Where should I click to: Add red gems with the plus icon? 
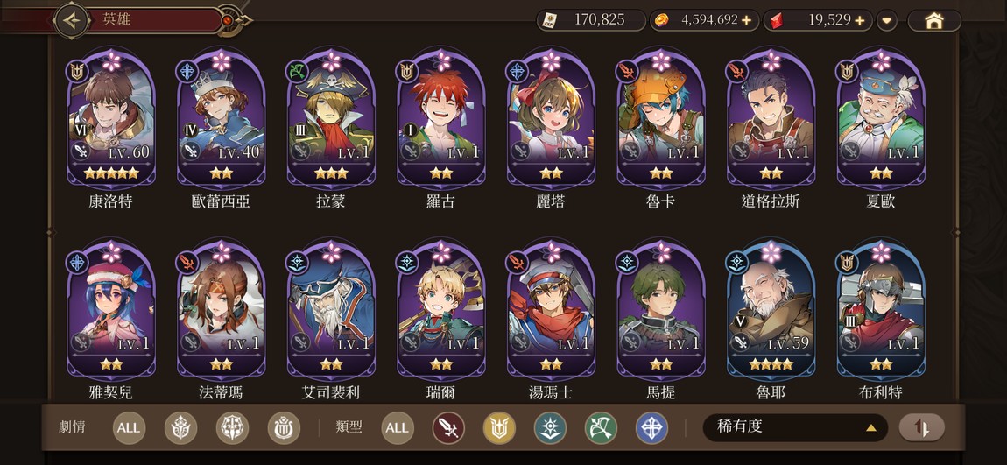(860, 20)
